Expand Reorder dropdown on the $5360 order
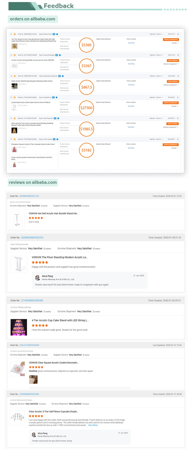This screenshot has height=451, width=193. click(x=175, y=43)
